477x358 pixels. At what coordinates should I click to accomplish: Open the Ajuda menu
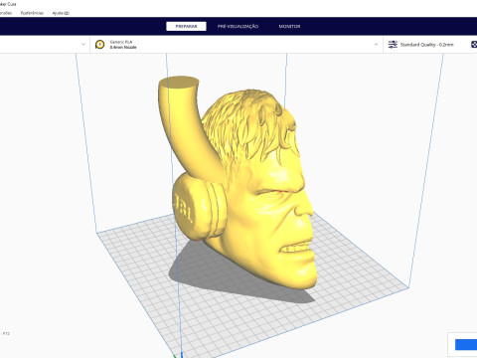click(x=61, y=13)
